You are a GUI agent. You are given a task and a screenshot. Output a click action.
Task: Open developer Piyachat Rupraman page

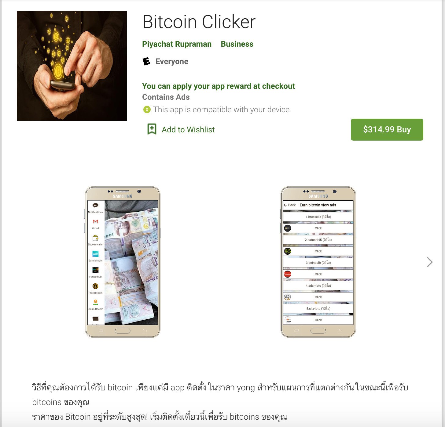177,44
